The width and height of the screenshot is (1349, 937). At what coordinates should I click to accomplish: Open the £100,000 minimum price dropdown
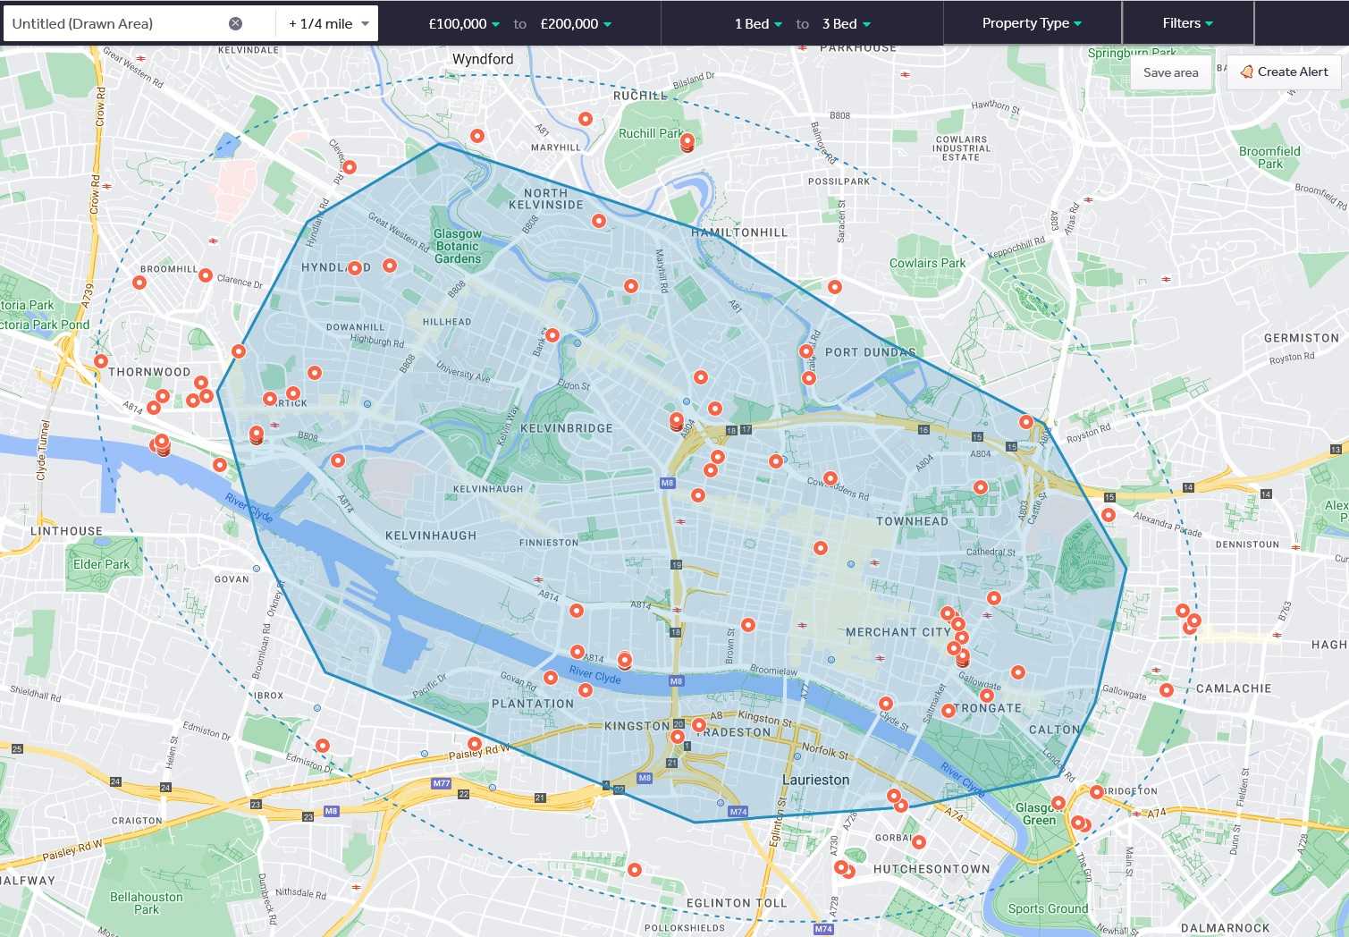(464, 24)
